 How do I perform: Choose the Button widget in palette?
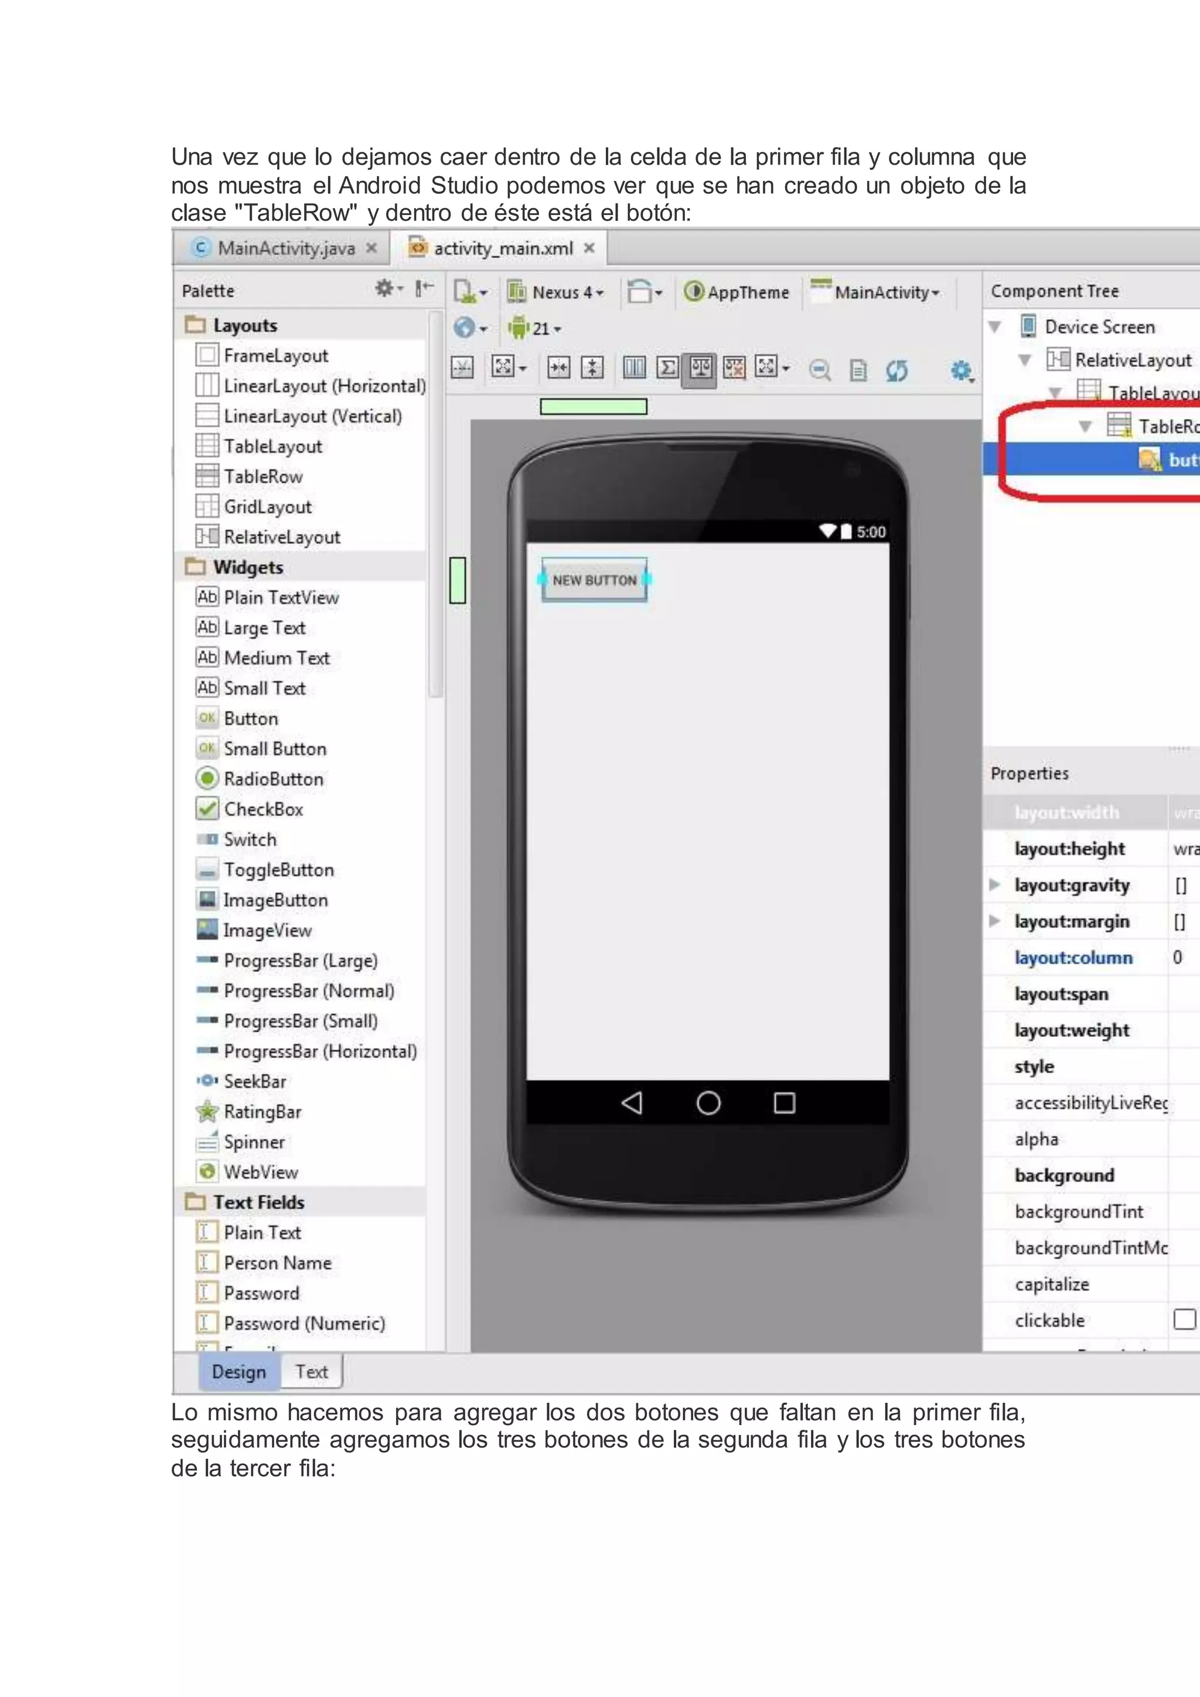[237, 718]
